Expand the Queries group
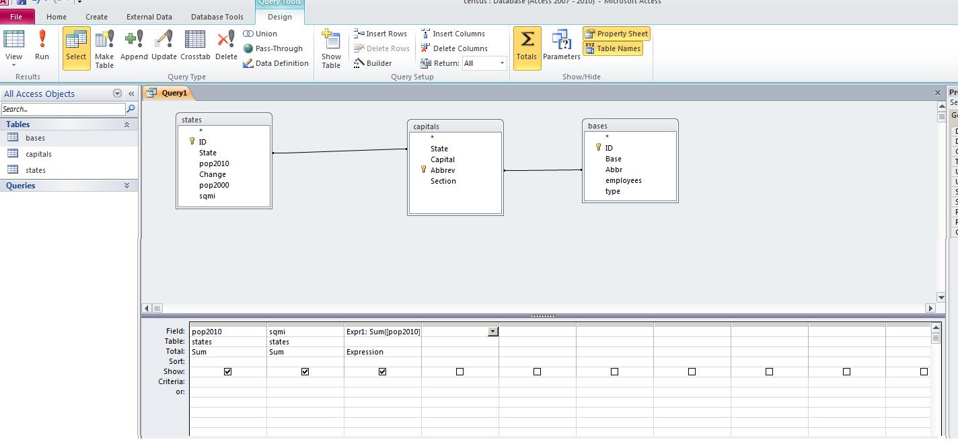This screenshot has width=958, height=448. click(x=126, y=186)
